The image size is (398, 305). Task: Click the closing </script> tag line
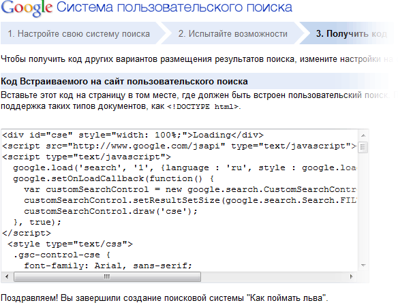pyautogui.click(x=27, y=234)
